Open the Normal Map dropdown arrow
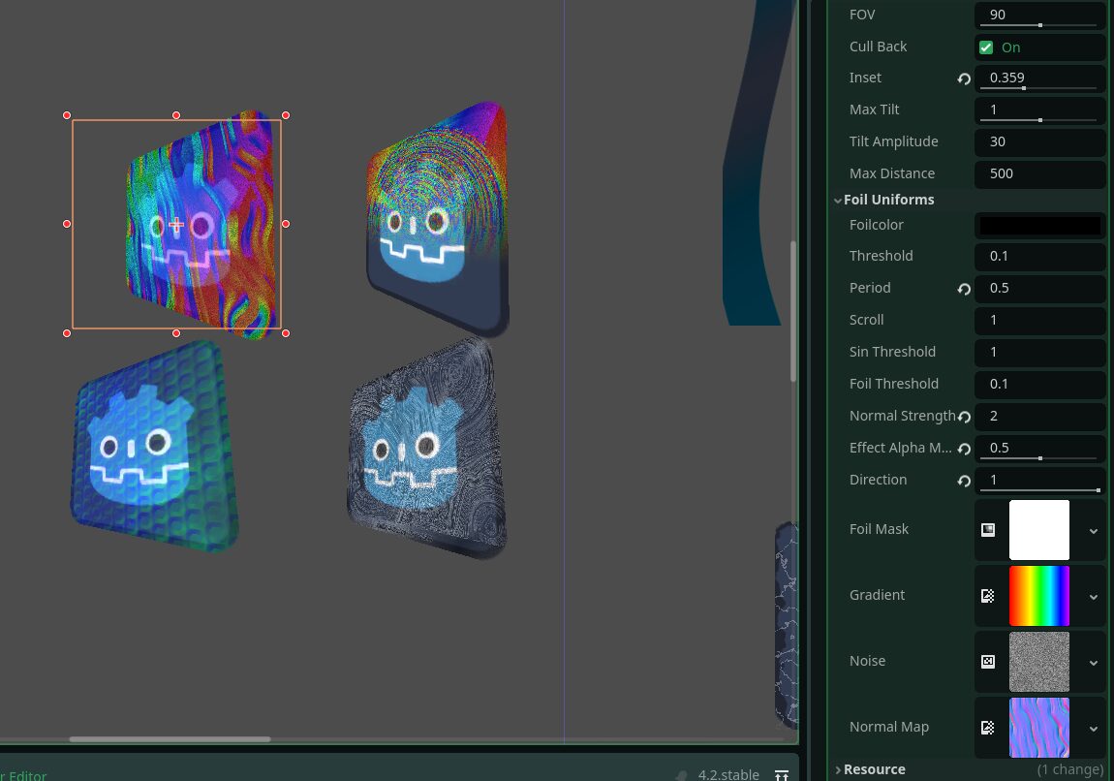This screenshot has height=781, width=1114. (1093, 729)
